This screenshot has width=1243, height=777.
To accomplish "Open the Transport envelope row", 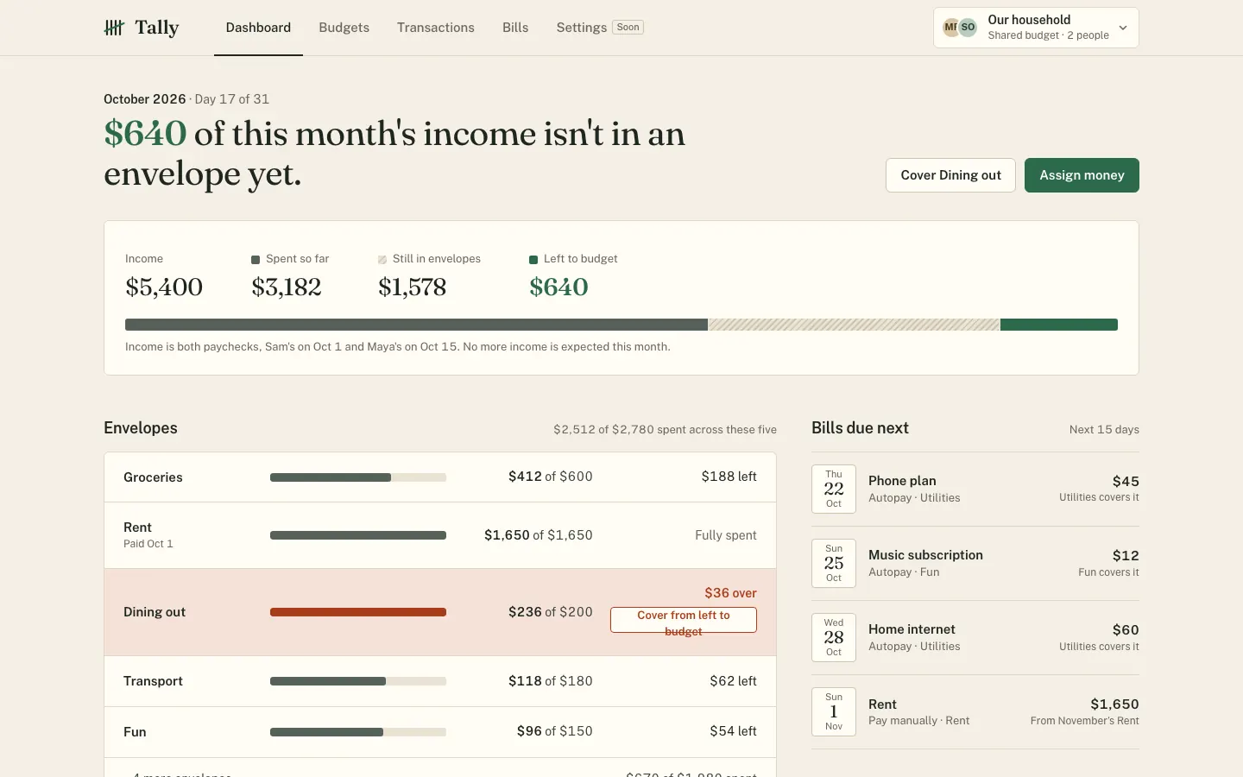I will [440, 681].
